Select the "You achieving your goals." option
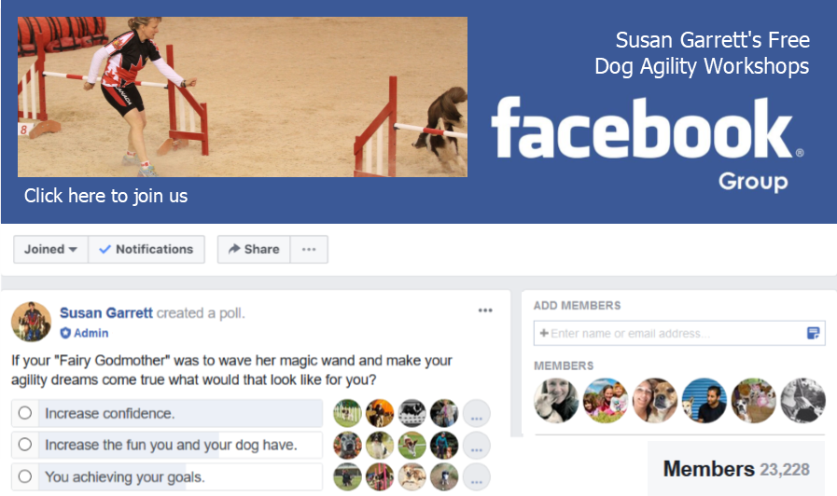Screen dimensions: 837x496 pos(167,476)
